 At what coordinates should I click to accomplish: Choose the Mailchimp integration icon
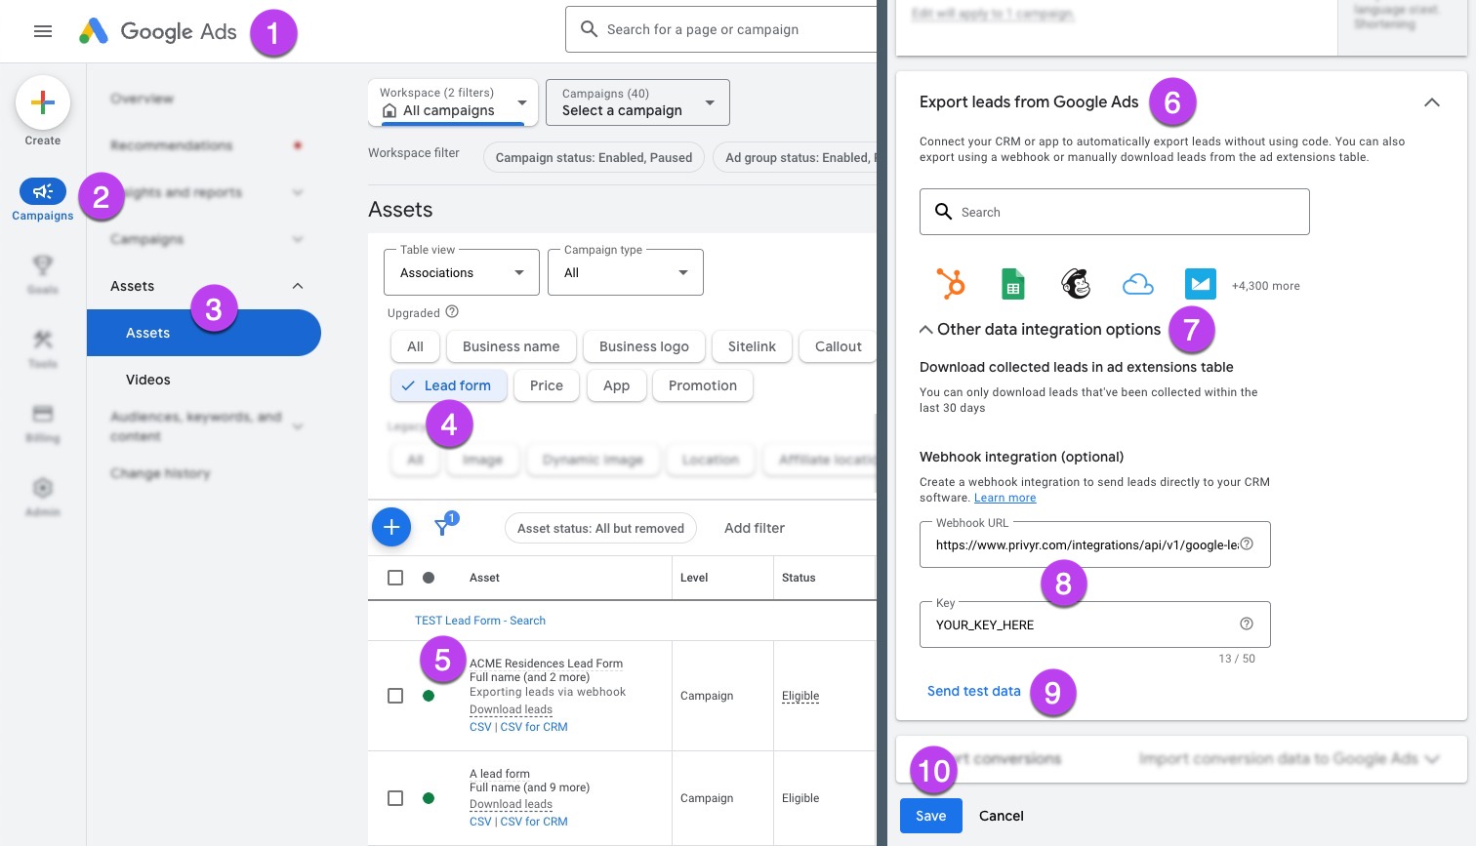(1075, 284)
